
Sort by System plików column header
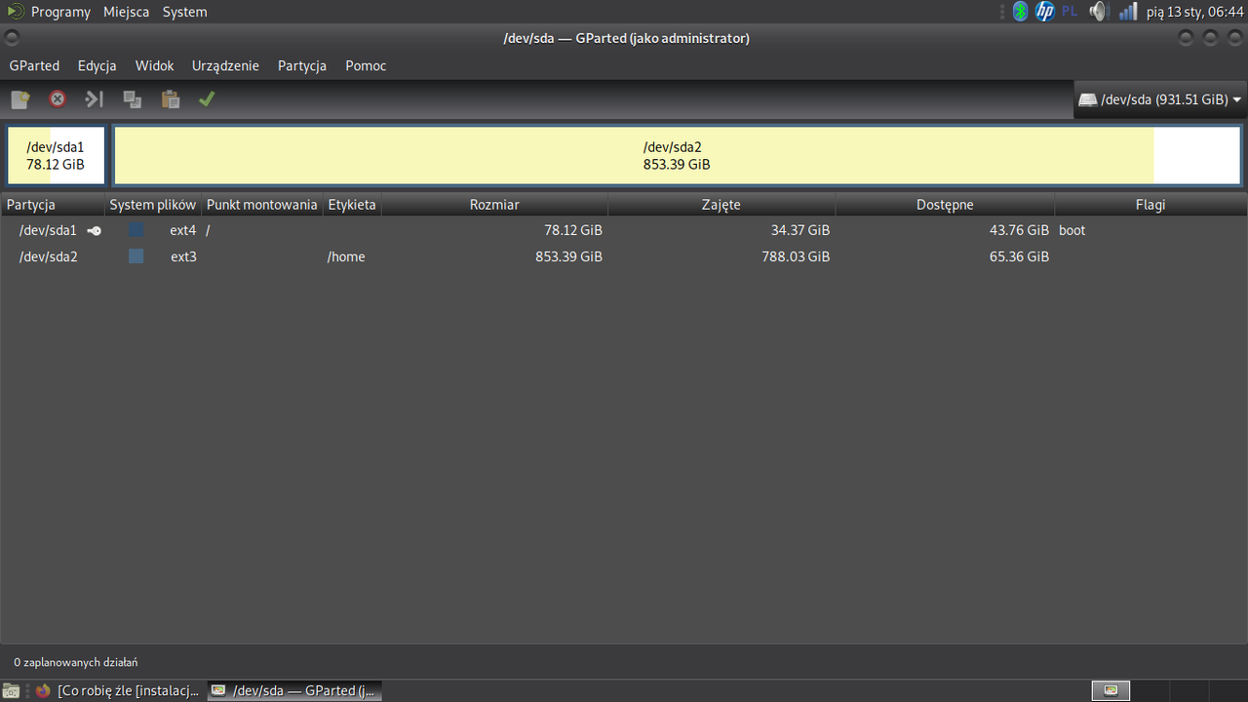click(x=153, y=205)
